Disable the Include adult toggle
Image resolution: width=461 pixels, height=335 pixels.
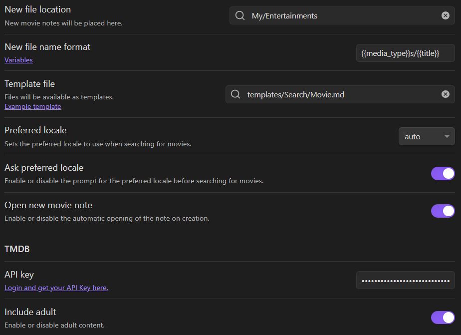point(443,317)
